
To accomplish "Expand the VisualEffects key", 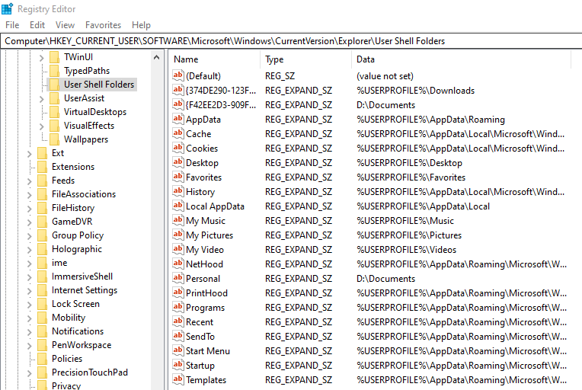I will pos(42,126).
